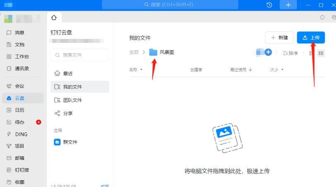
Task: Click the history clock icon in title bar
Action: click(x=269, y=5)
